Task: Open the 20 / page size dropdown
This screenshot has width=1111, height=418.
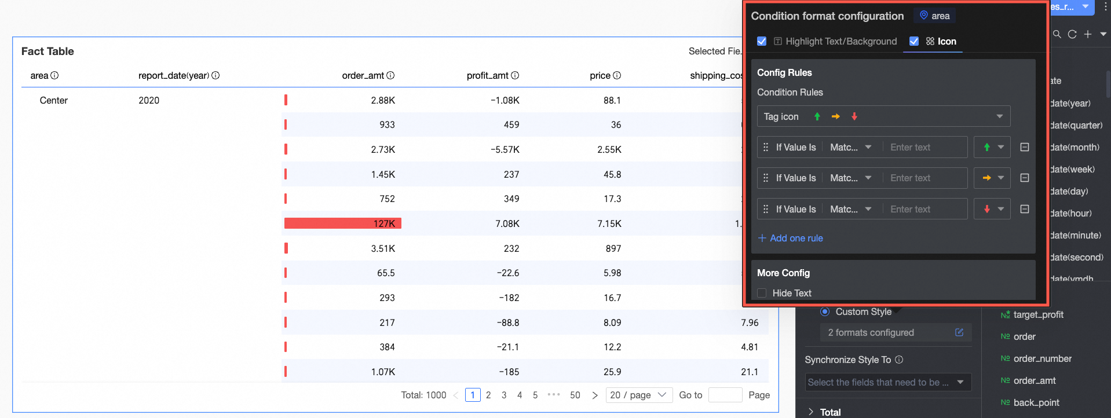Action: coord(639,395)
